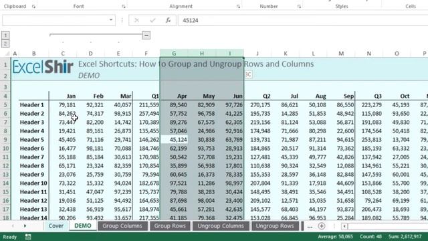Switch to the Cover sheet tab
The width and height of the screenshot is (428, 241).
coord(56,226)
